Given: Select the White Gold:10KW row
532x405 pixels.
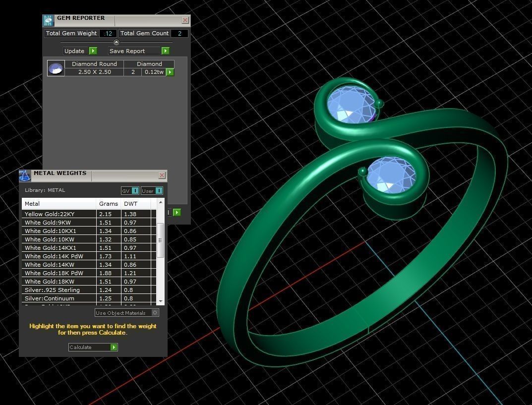Looking at the screenshot, I should 89,239.
